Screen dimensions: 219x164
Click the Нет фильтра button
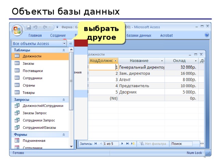(153, 143)
